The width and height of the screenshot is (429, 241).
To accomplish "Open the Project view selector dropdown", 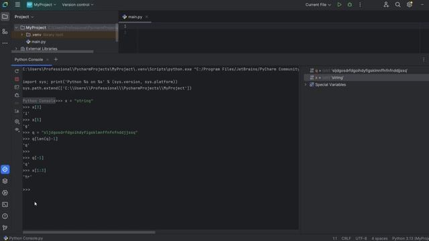I will pos(24,17).
